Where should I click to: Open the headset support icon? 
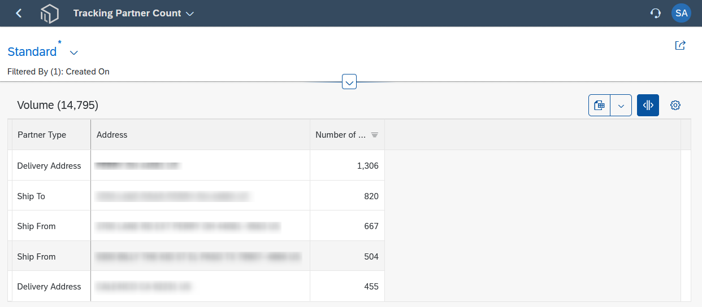point(656,13)
